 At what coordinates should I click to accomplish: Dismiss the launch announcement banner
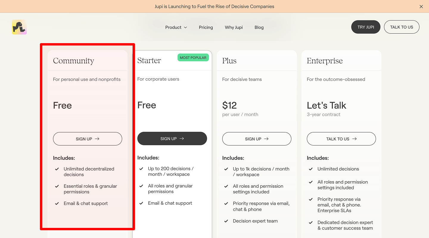pos(421,6)
